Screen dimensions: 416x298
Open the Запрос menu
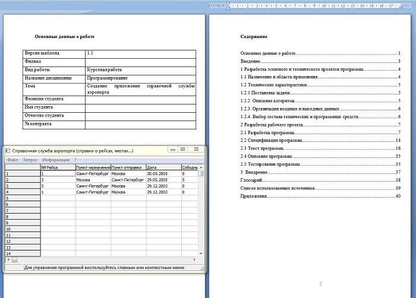30,160
